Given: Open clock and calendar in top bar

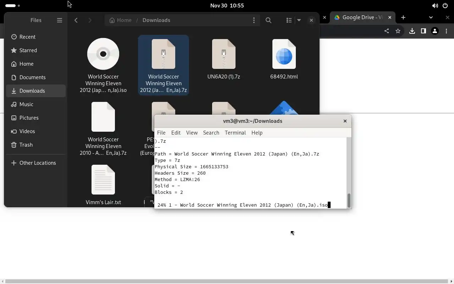Looking at the screenshot, I should coord(227,5).
